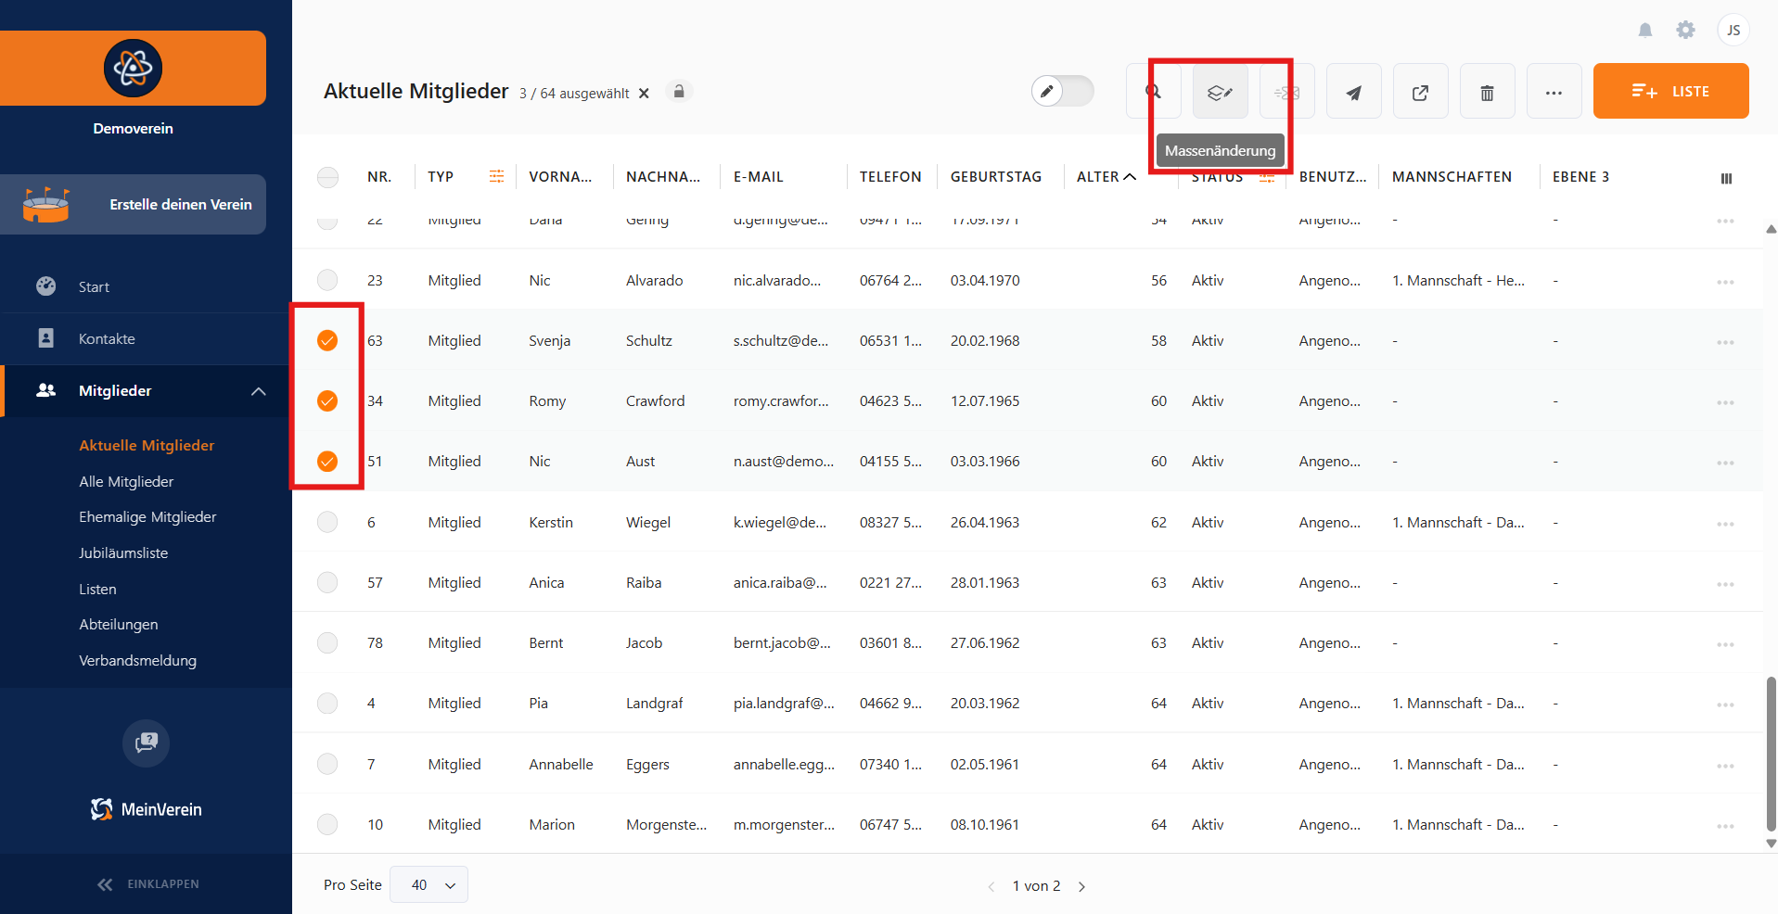The width and height of the screenshot is (1778, 914).
Task: Toggle the select-all header checkbox
Action: click(327, 177)
